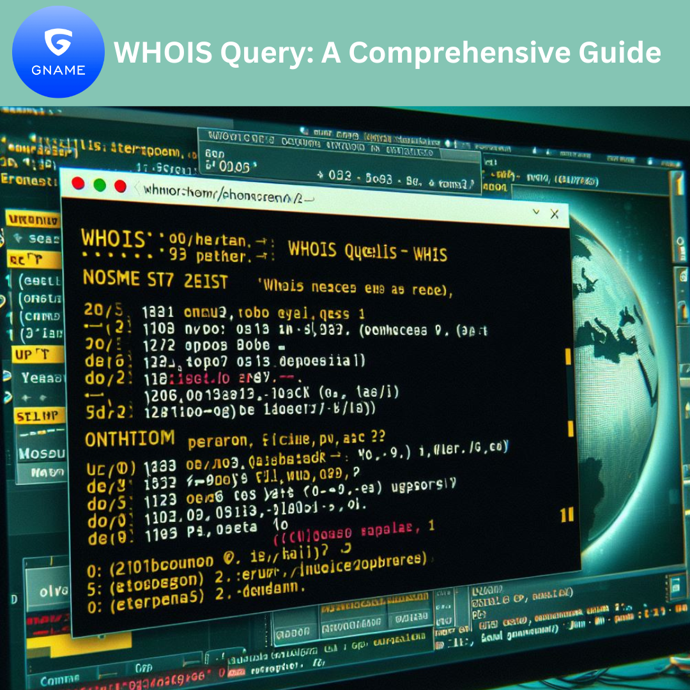The image size is (690, 690).
Task: Open the chevron dropdown in terminal title bar
Action: (536, 212)
